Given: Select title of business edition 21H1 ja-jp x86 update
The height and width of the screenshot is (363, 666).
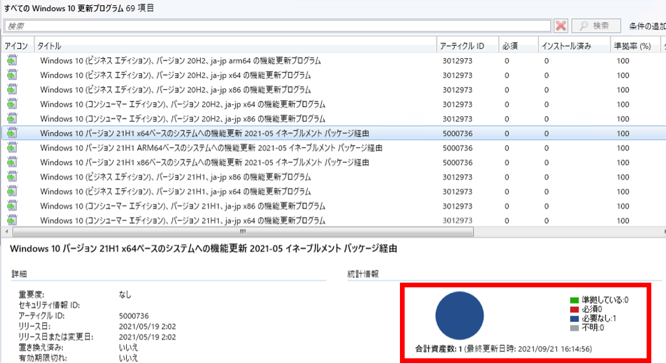Looking at the screenshot, I should 176,177.
